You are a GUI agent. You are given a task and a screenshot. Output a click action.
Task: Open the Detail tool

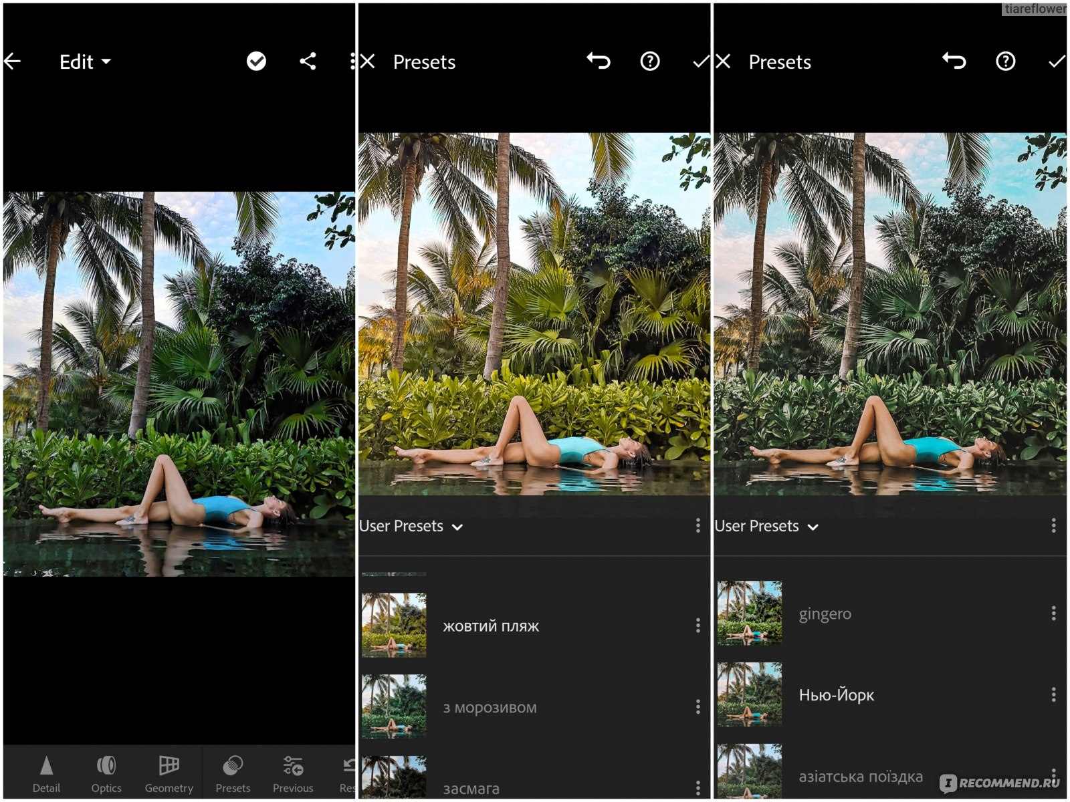(x=46, y=774)
